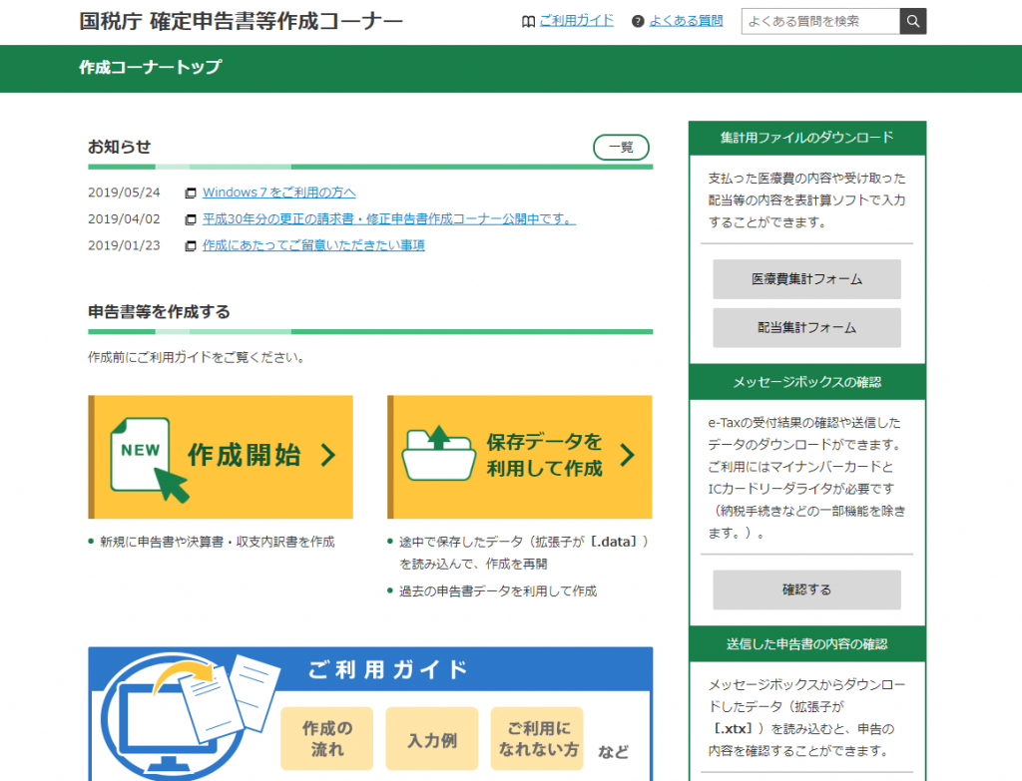1022x781 pixels.
Task: Open the 平成30年分の更正の請求書 notice link
Action: coord(388,219)
